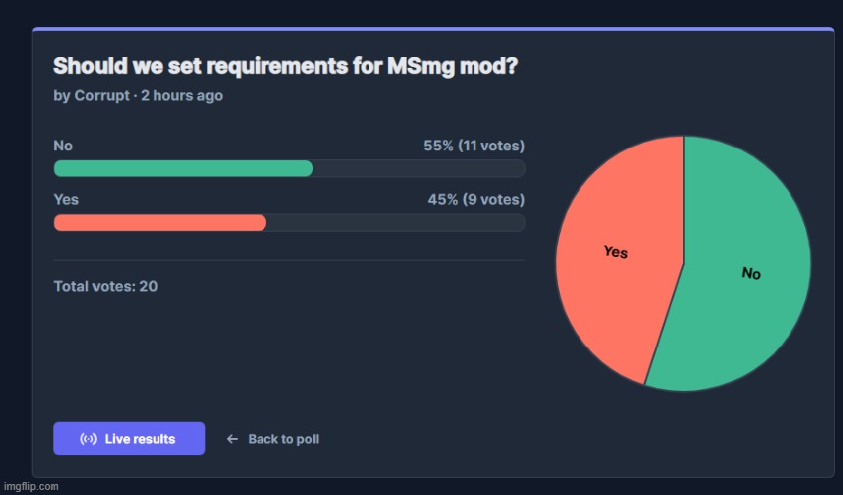Click the Yes option label above the red bar
Viewport: 843px width, 495px height.
66,199
